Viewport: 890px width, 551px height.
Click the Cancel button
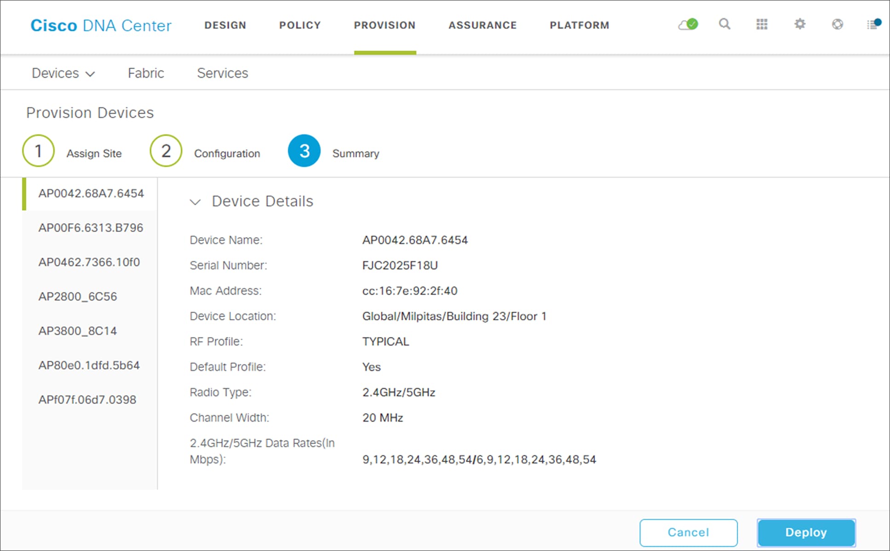(x=689, y=533)
